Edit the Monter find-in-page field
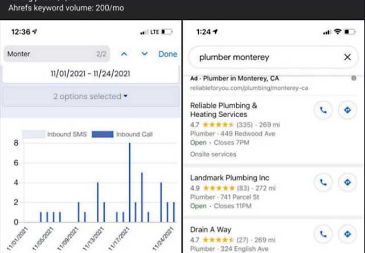This screenshot has height=253, width=365. click(56, 54)
